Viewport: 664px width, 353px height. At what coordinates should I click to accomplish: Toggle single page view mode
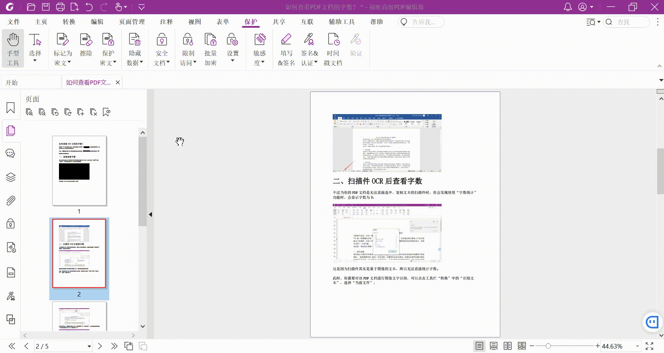point(479,346)
